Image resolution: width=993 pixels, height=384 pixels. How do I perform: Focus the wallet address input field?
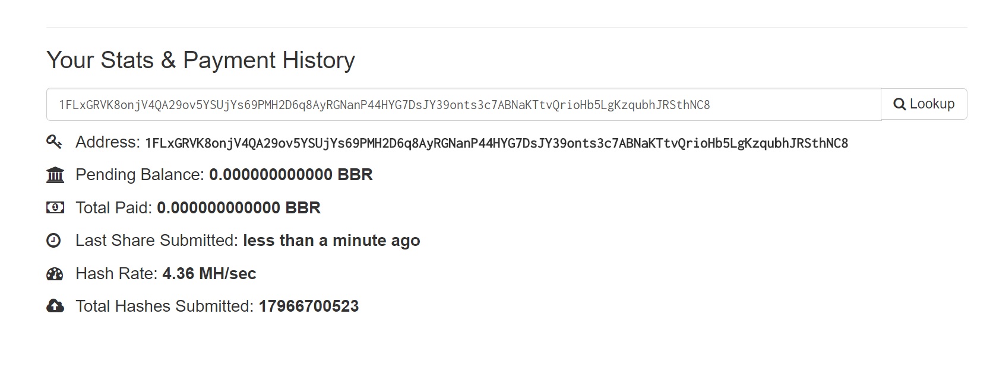pyautogui.click(x=464, y=104)
